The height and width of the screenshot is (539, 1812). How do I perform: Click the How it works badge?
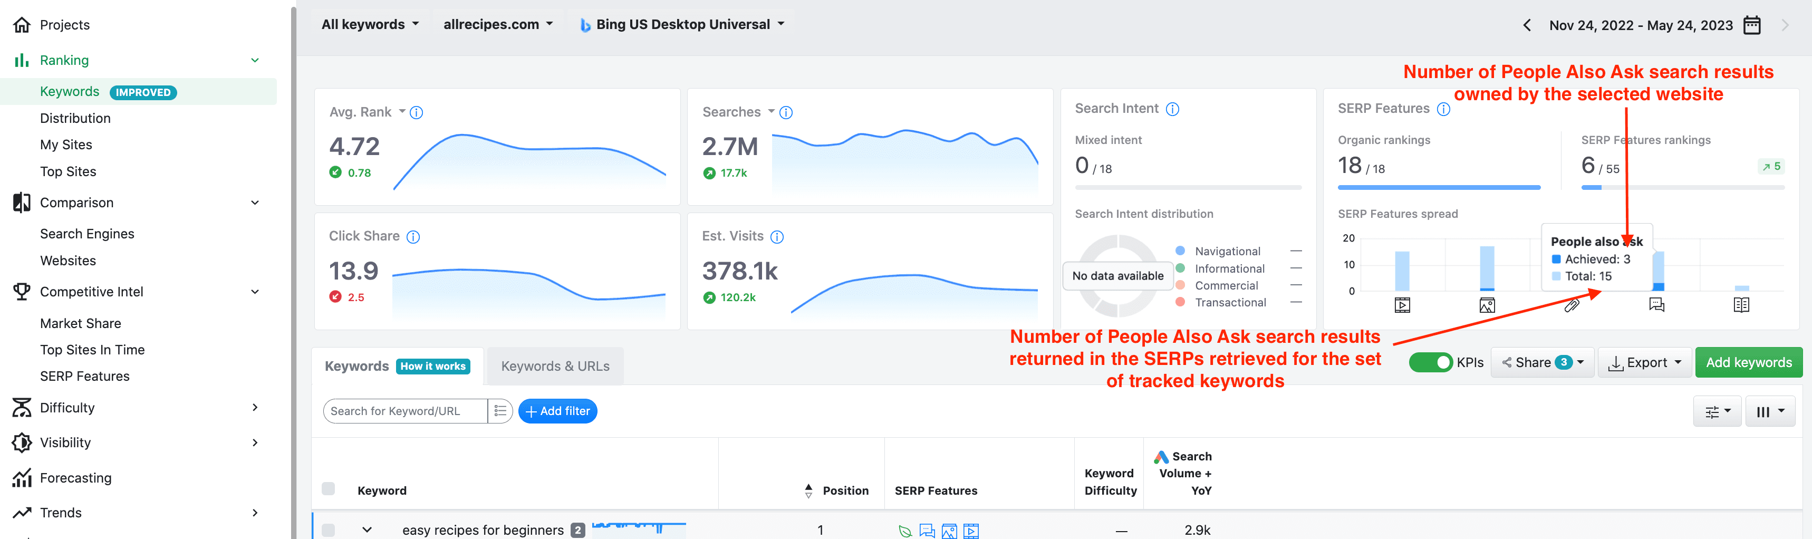pyautogui.click(x=433, y=367)
